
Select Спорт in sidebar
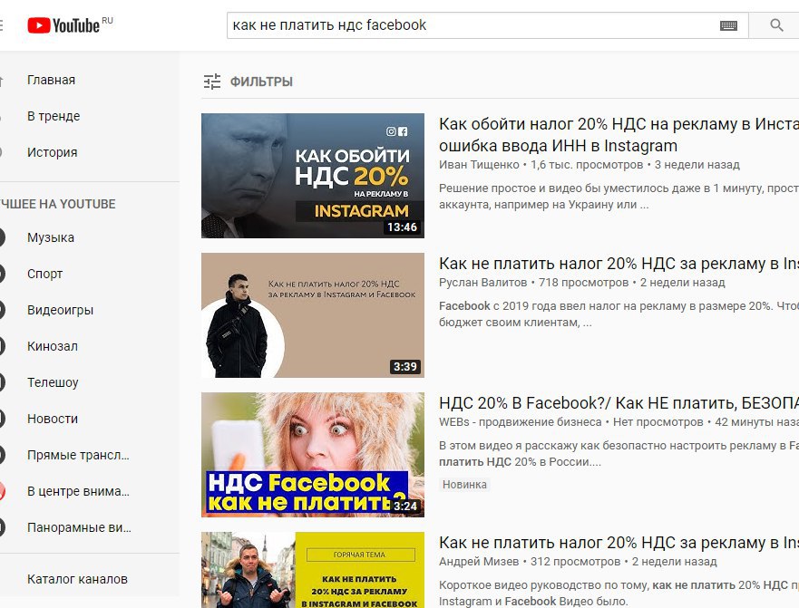coord(44,274)
